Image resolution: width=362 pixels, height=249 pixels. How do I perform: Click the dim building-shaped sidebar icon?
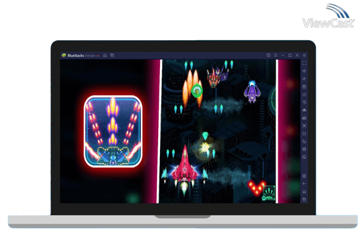click(x=304, y=94)
